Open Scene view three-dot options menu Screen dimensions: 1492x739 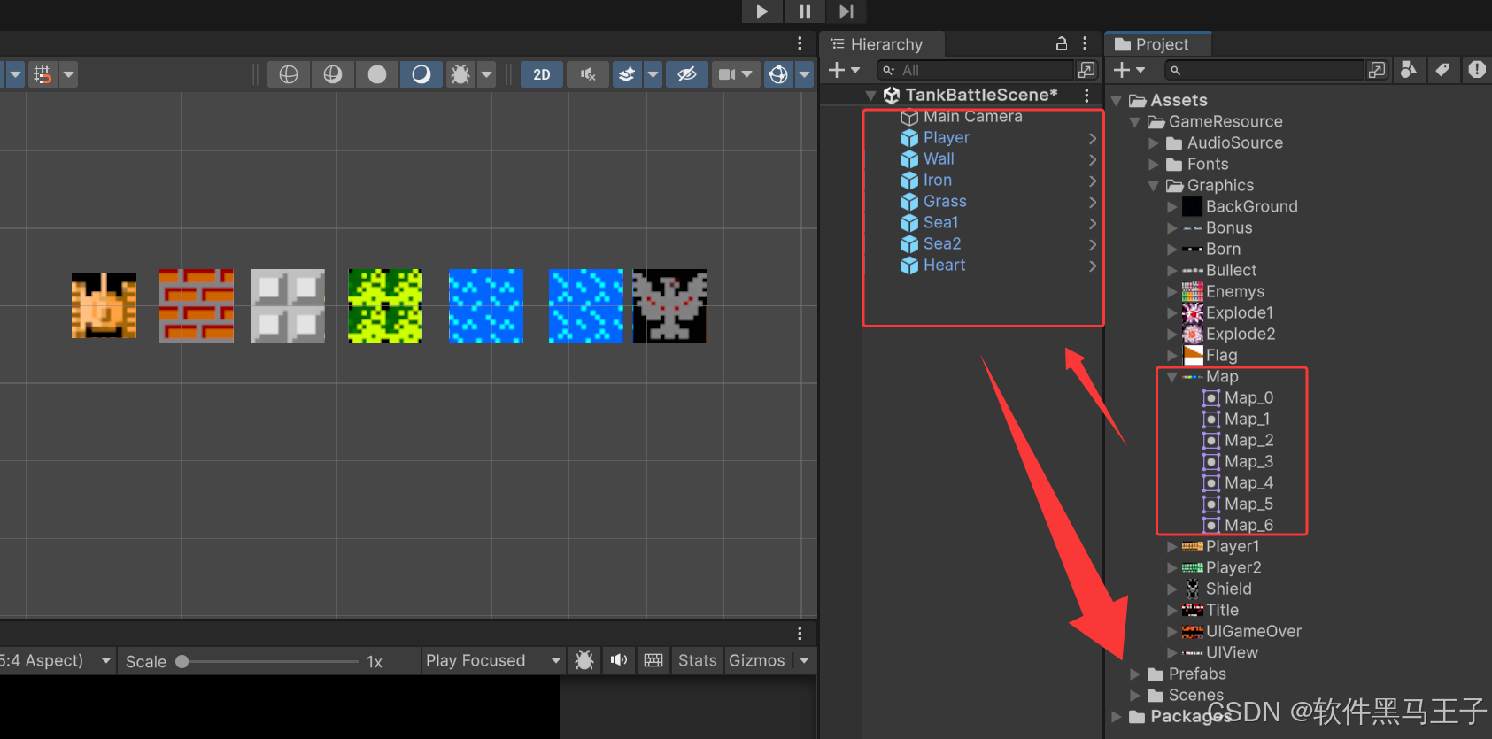tap(800, 43)
